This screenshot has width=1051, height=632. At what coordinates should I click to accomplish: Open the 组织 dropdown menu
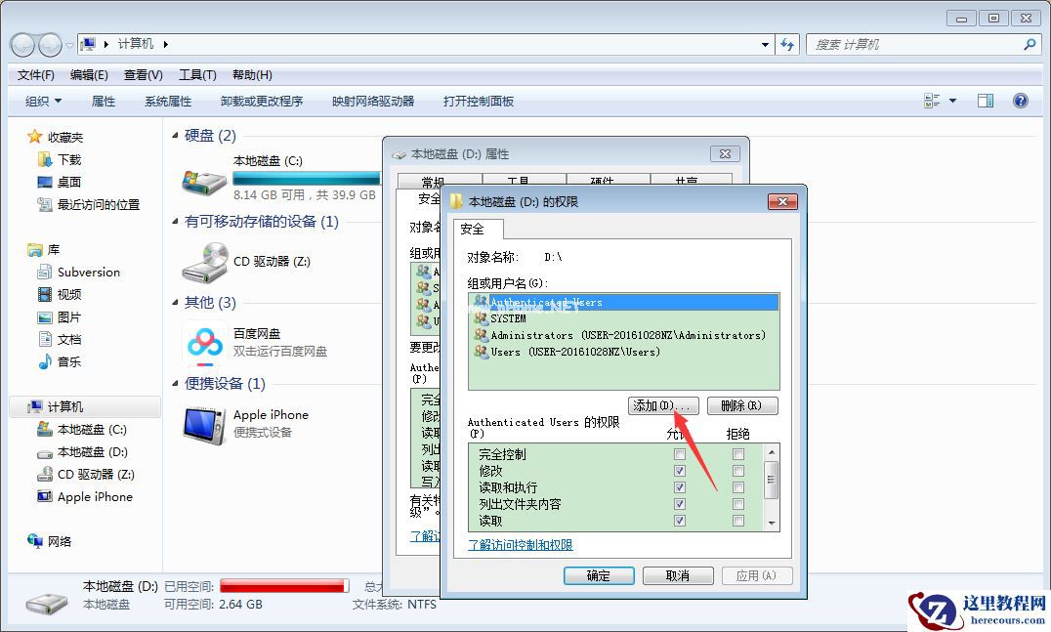pos(42,101)
